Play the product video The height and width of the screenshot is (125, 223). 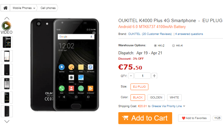[7, 26]
